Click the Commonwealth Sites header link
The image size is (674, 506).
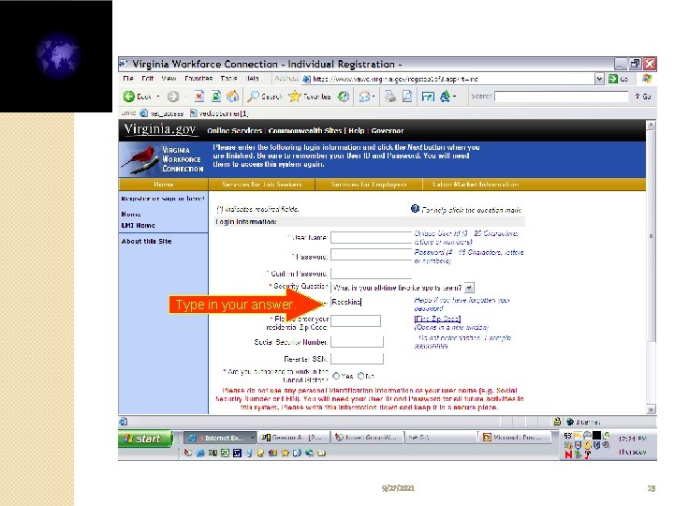(305, 131)
